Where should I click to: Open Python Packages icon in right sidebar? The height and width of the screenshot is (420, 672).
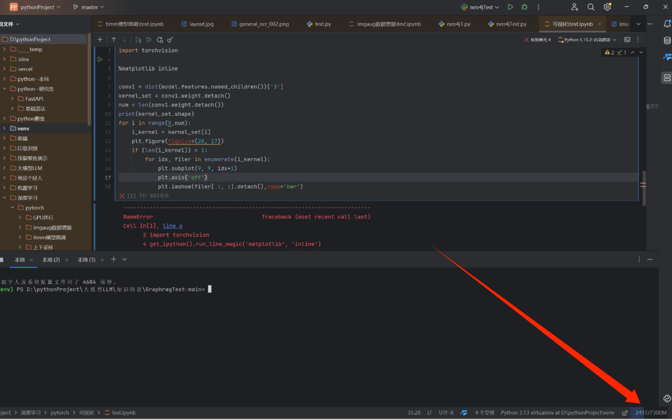[x=667, y=398]
